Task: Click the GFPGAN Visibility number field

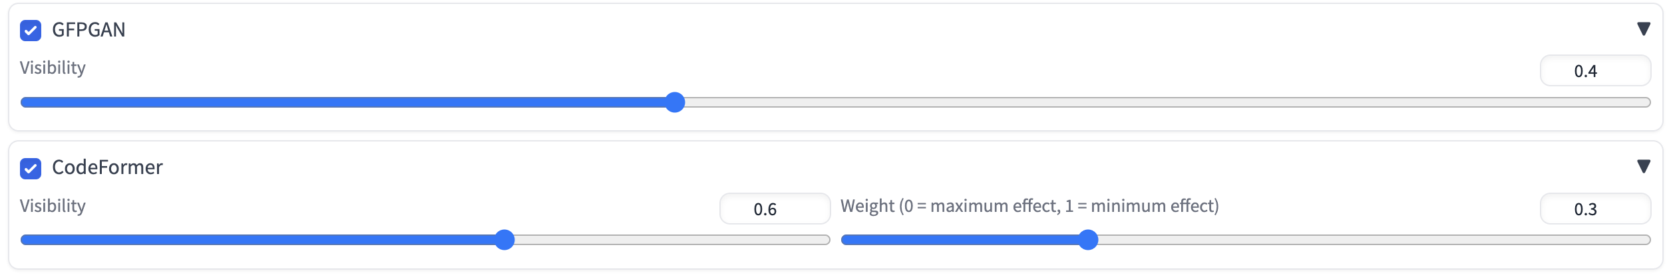Action: pyautogui.click(x=1594, y=71)
